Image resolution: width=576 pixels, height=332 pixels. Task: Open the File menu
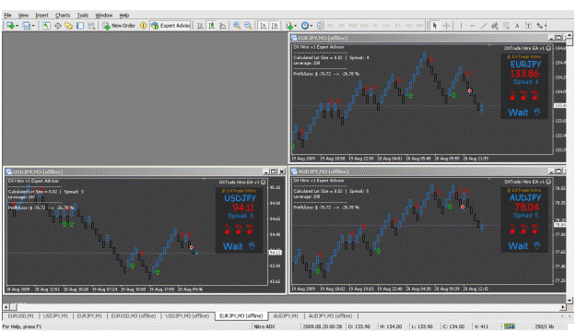tap(7, 15)
